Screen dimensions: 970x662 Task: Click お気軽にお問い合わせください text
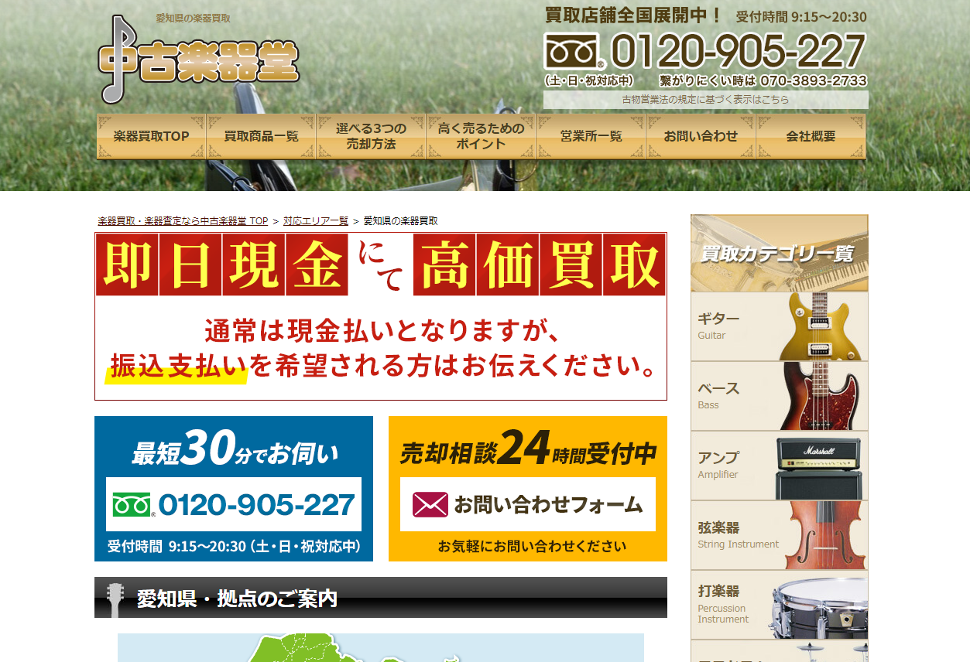coord(532,546)
